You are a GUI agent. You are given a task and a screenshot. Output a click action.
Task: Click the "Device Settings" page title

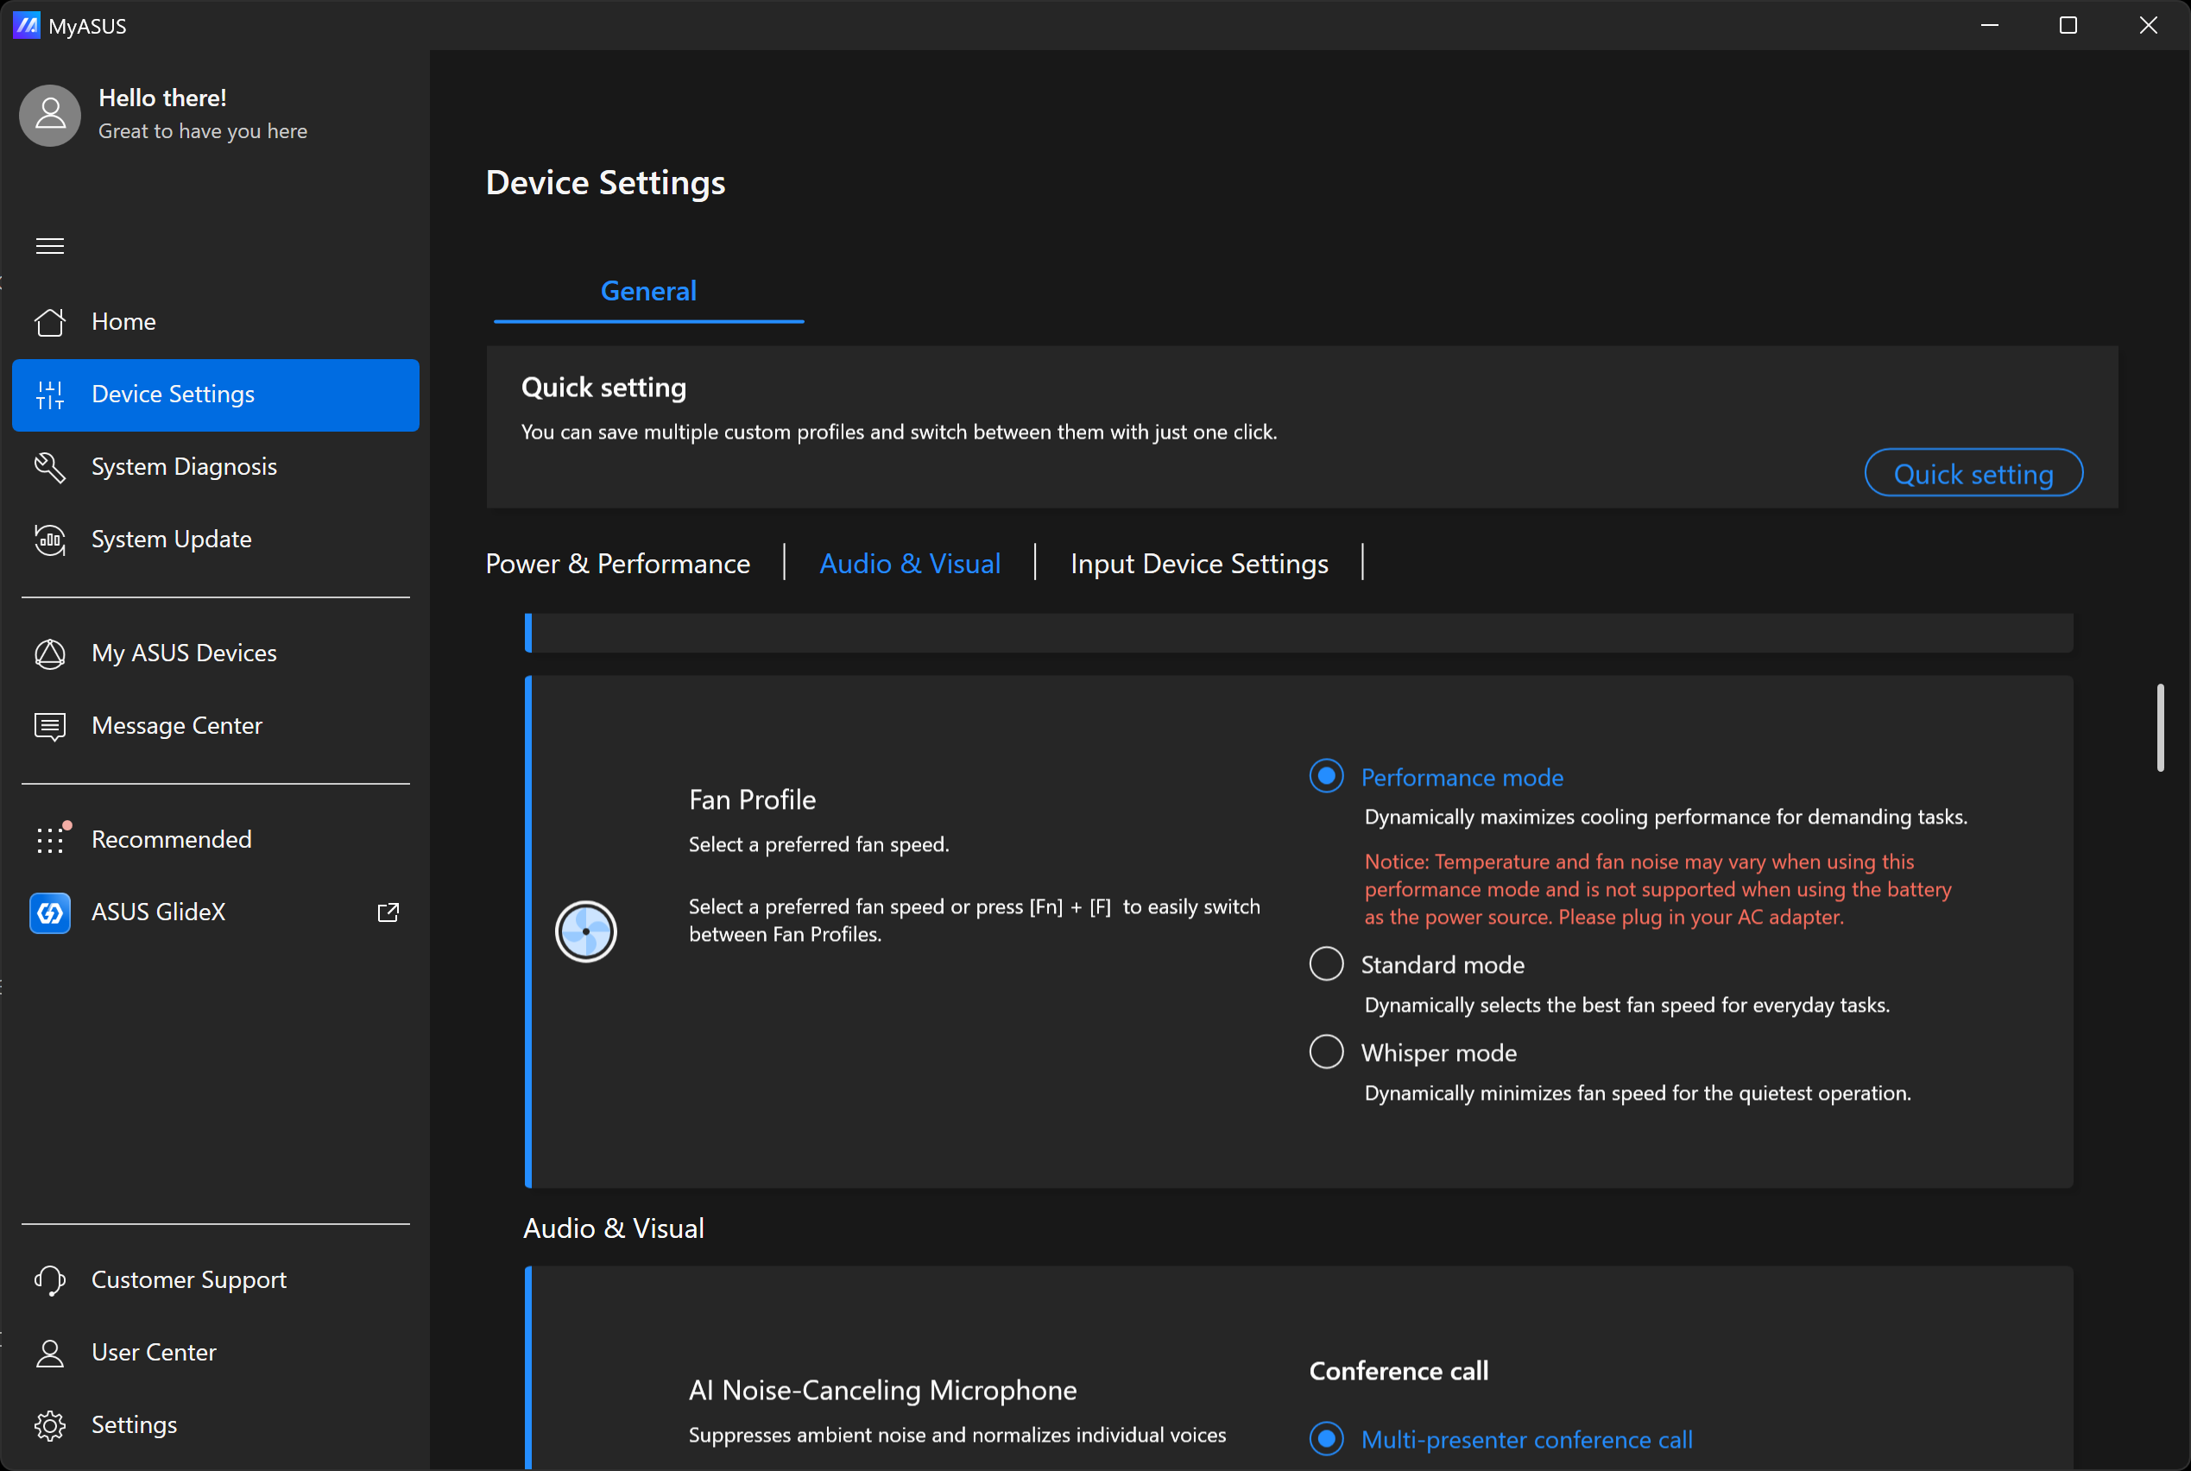(x=605, y=183)
